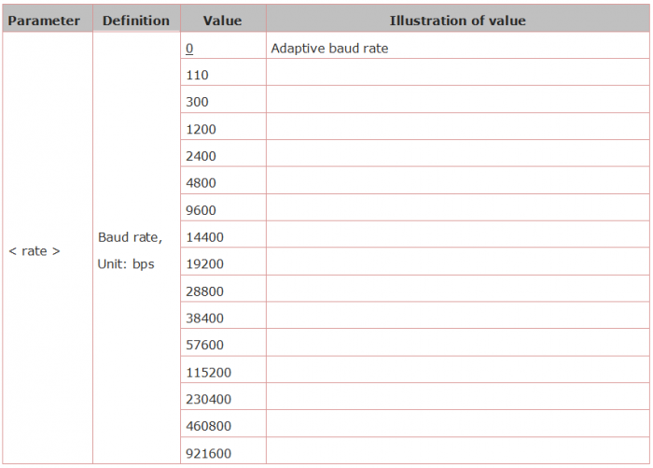Screen dimensions: 653x468
Task: Click the 460800 value cell
Action: pyautogui.click(x=208, y=426)
